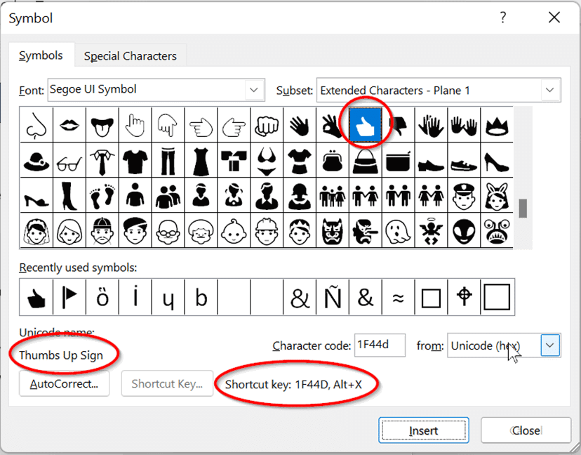Open the 'from' Unicode dropdown
581x455 pixels.
[x=550, y=345]
